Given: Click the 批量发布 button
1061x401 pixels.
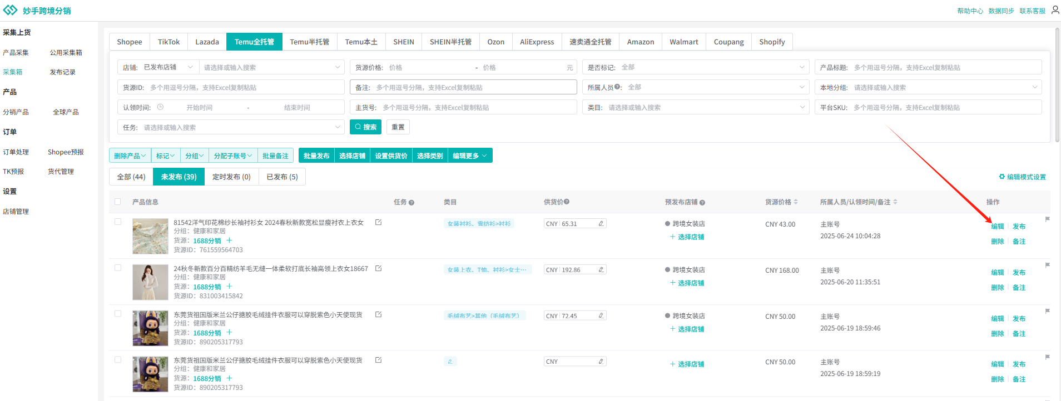Looking at the screenshot, I should [x=316, y=156].
